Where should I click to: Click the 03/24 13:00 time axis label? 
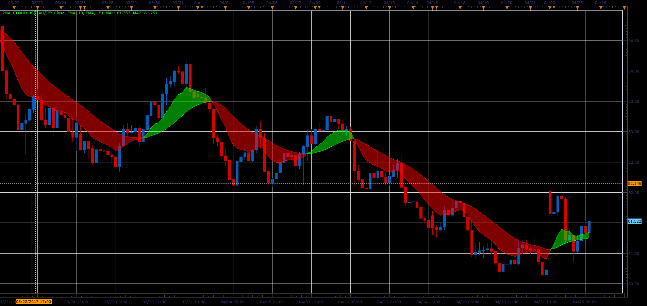(x=76, y=302)
